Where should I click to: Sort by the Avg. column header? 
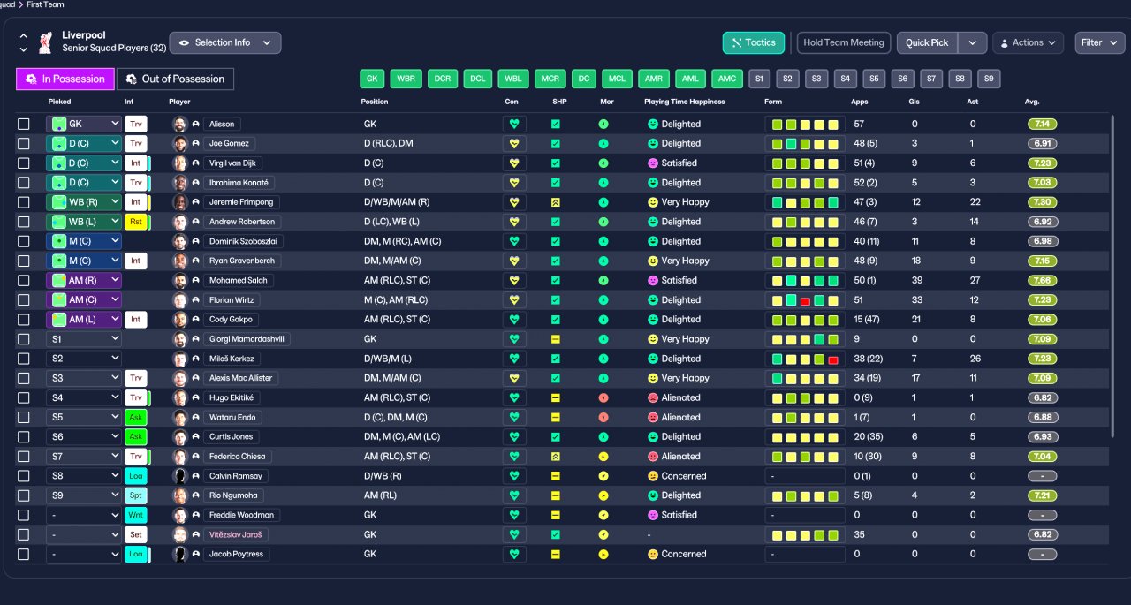tap(1032, 102)
